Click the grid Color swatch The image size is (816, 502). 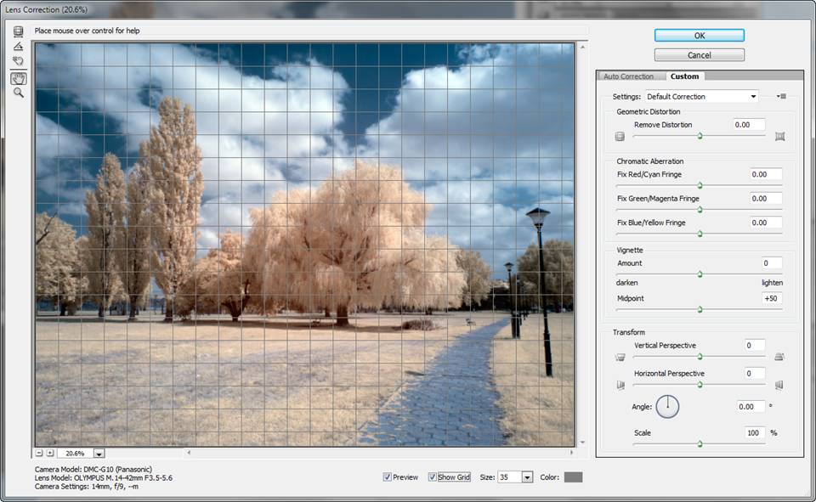573,477
